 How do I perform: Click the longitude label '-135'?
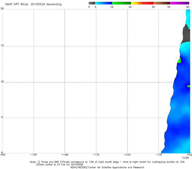[x=96, y=155]
